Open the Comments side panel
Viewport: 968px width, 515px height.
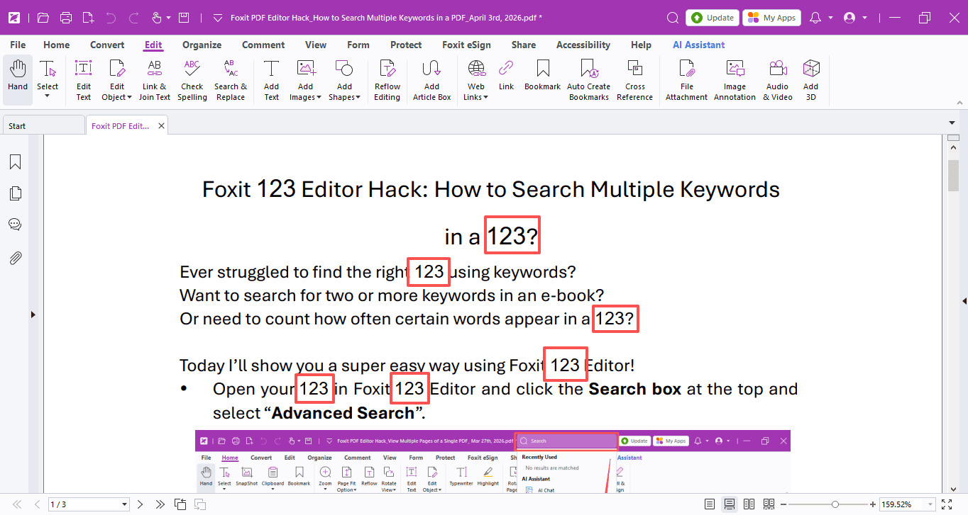tap(15, 225)
